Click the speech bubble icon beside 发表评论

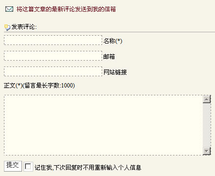(x=7, y=27)
